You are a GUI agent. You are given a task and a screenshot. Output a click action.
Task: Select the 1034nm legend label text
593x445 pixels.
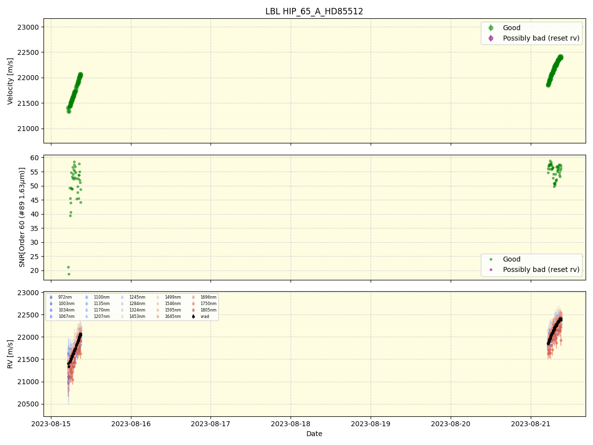[66, 310]
